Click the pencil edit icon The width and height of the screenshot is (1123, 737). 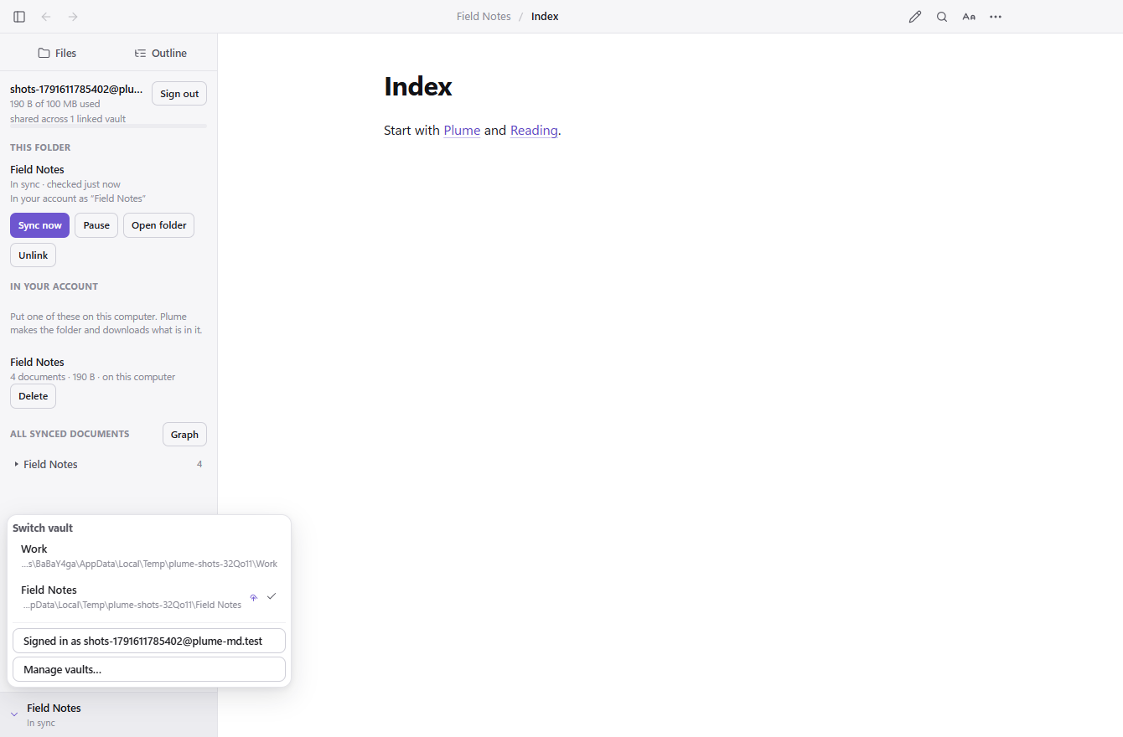915,17
